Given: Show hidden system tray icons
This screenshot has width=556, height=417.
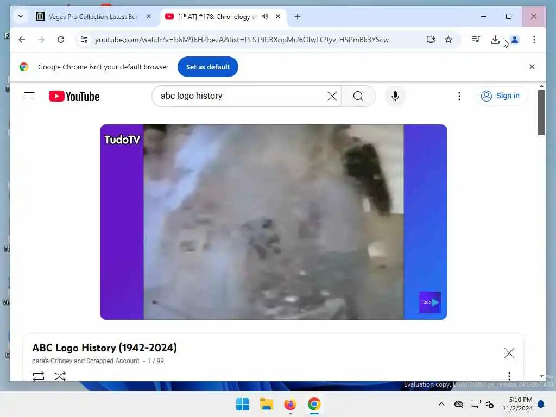Looking at the screenshot, I should coord(441,404).
